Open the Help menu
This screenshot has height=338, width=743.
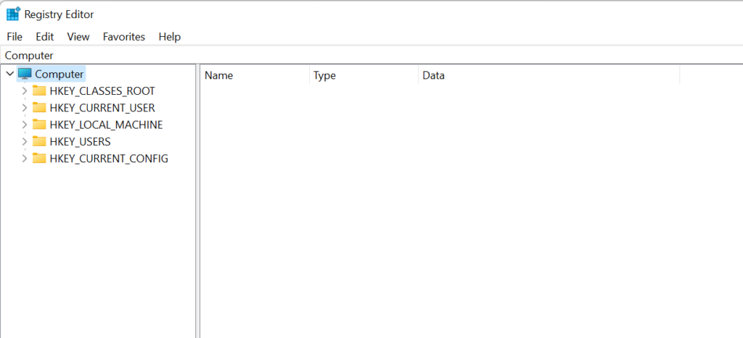click(170, 36)
